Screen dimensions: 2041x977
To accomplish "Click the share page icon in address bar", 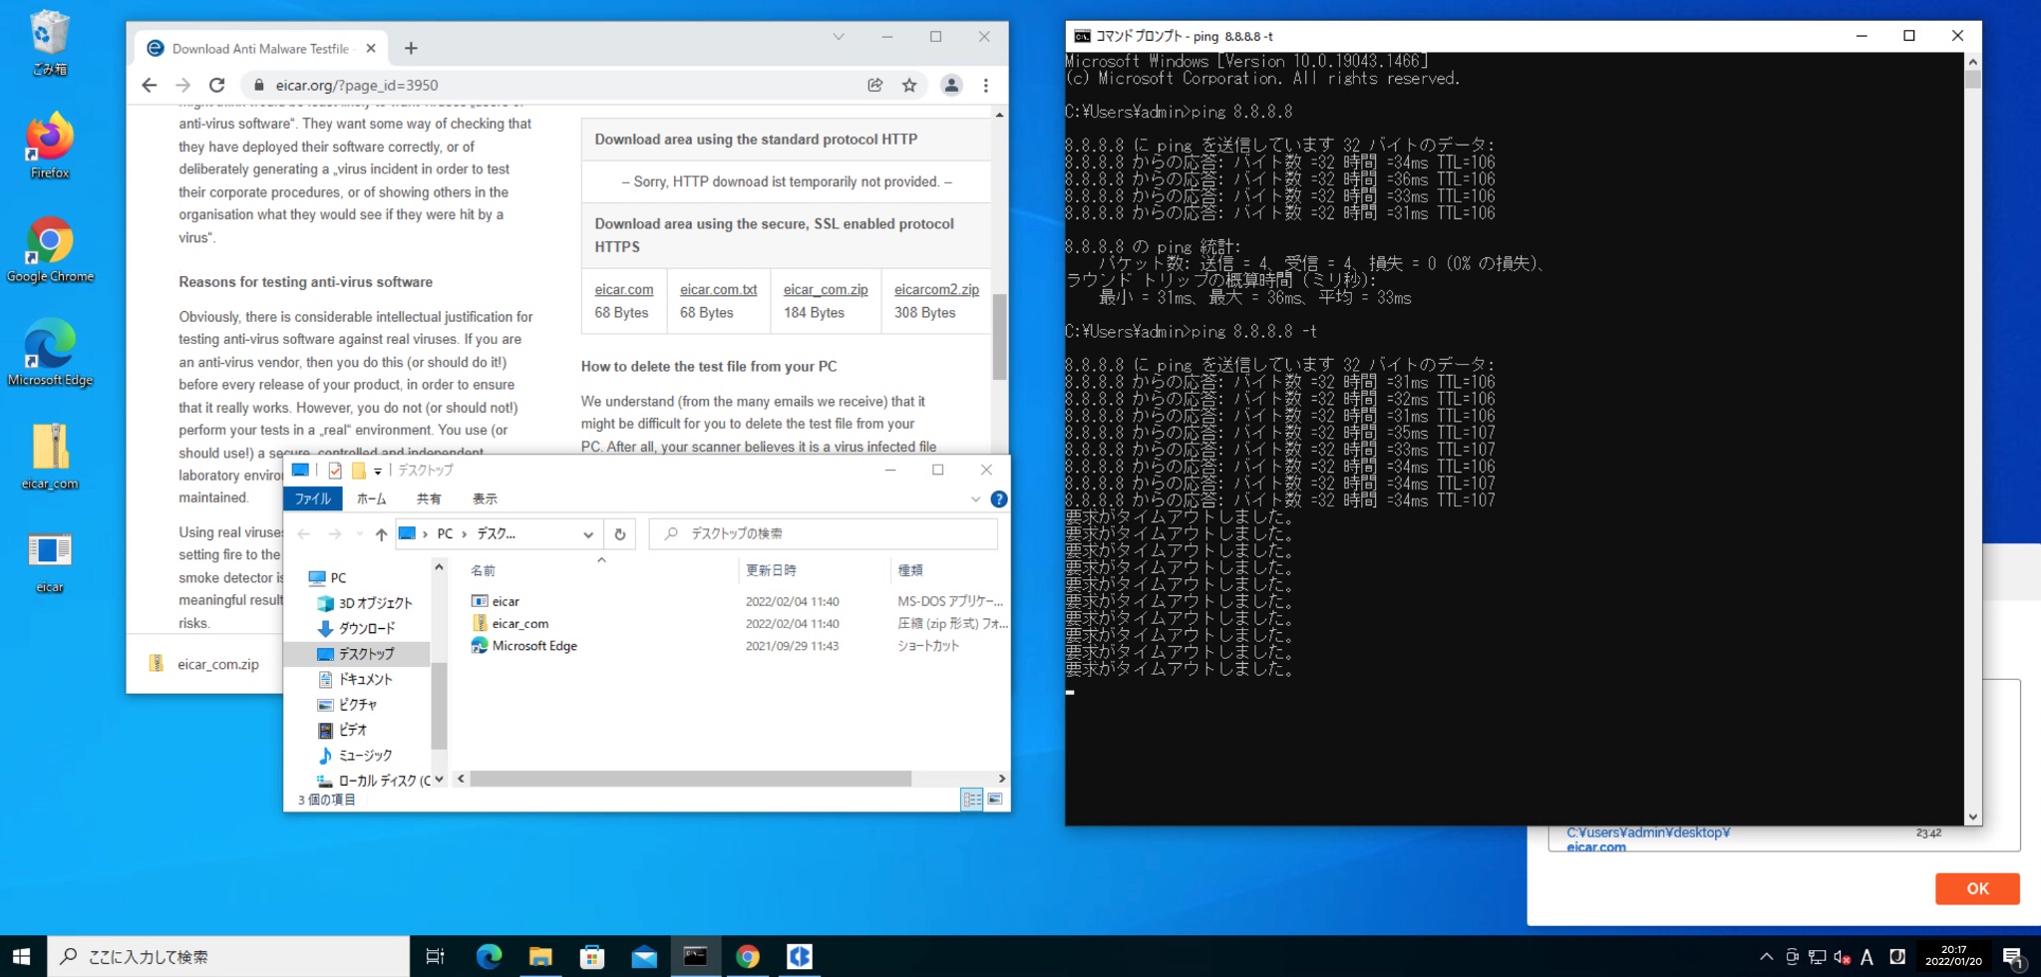I will click(874, 86).
